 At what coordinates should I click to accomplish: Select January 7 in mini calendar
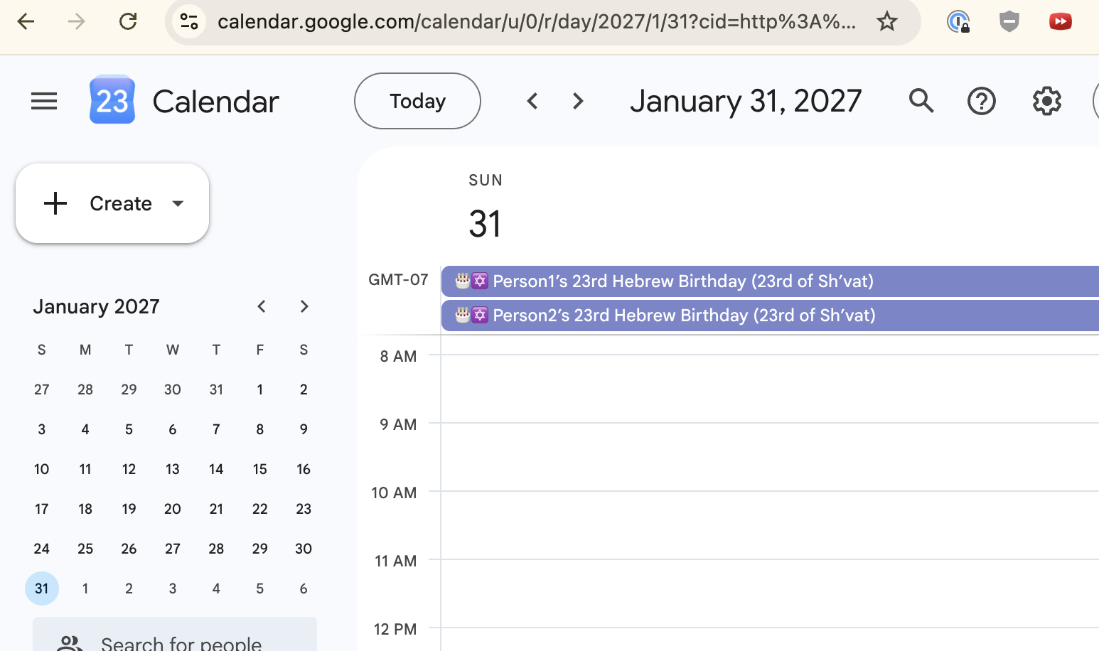(216, 429)
